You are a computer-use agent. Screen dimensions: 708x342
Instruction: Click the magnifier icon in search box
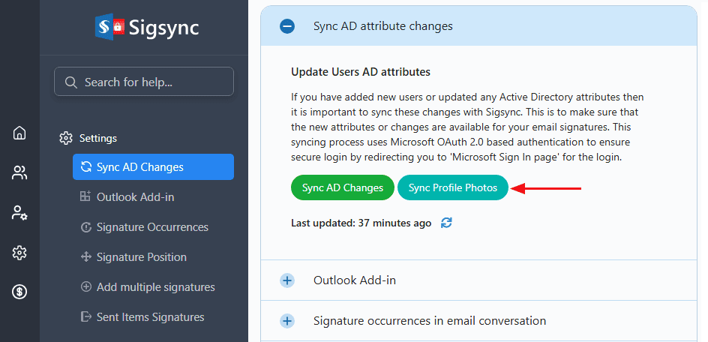[71, 82]
